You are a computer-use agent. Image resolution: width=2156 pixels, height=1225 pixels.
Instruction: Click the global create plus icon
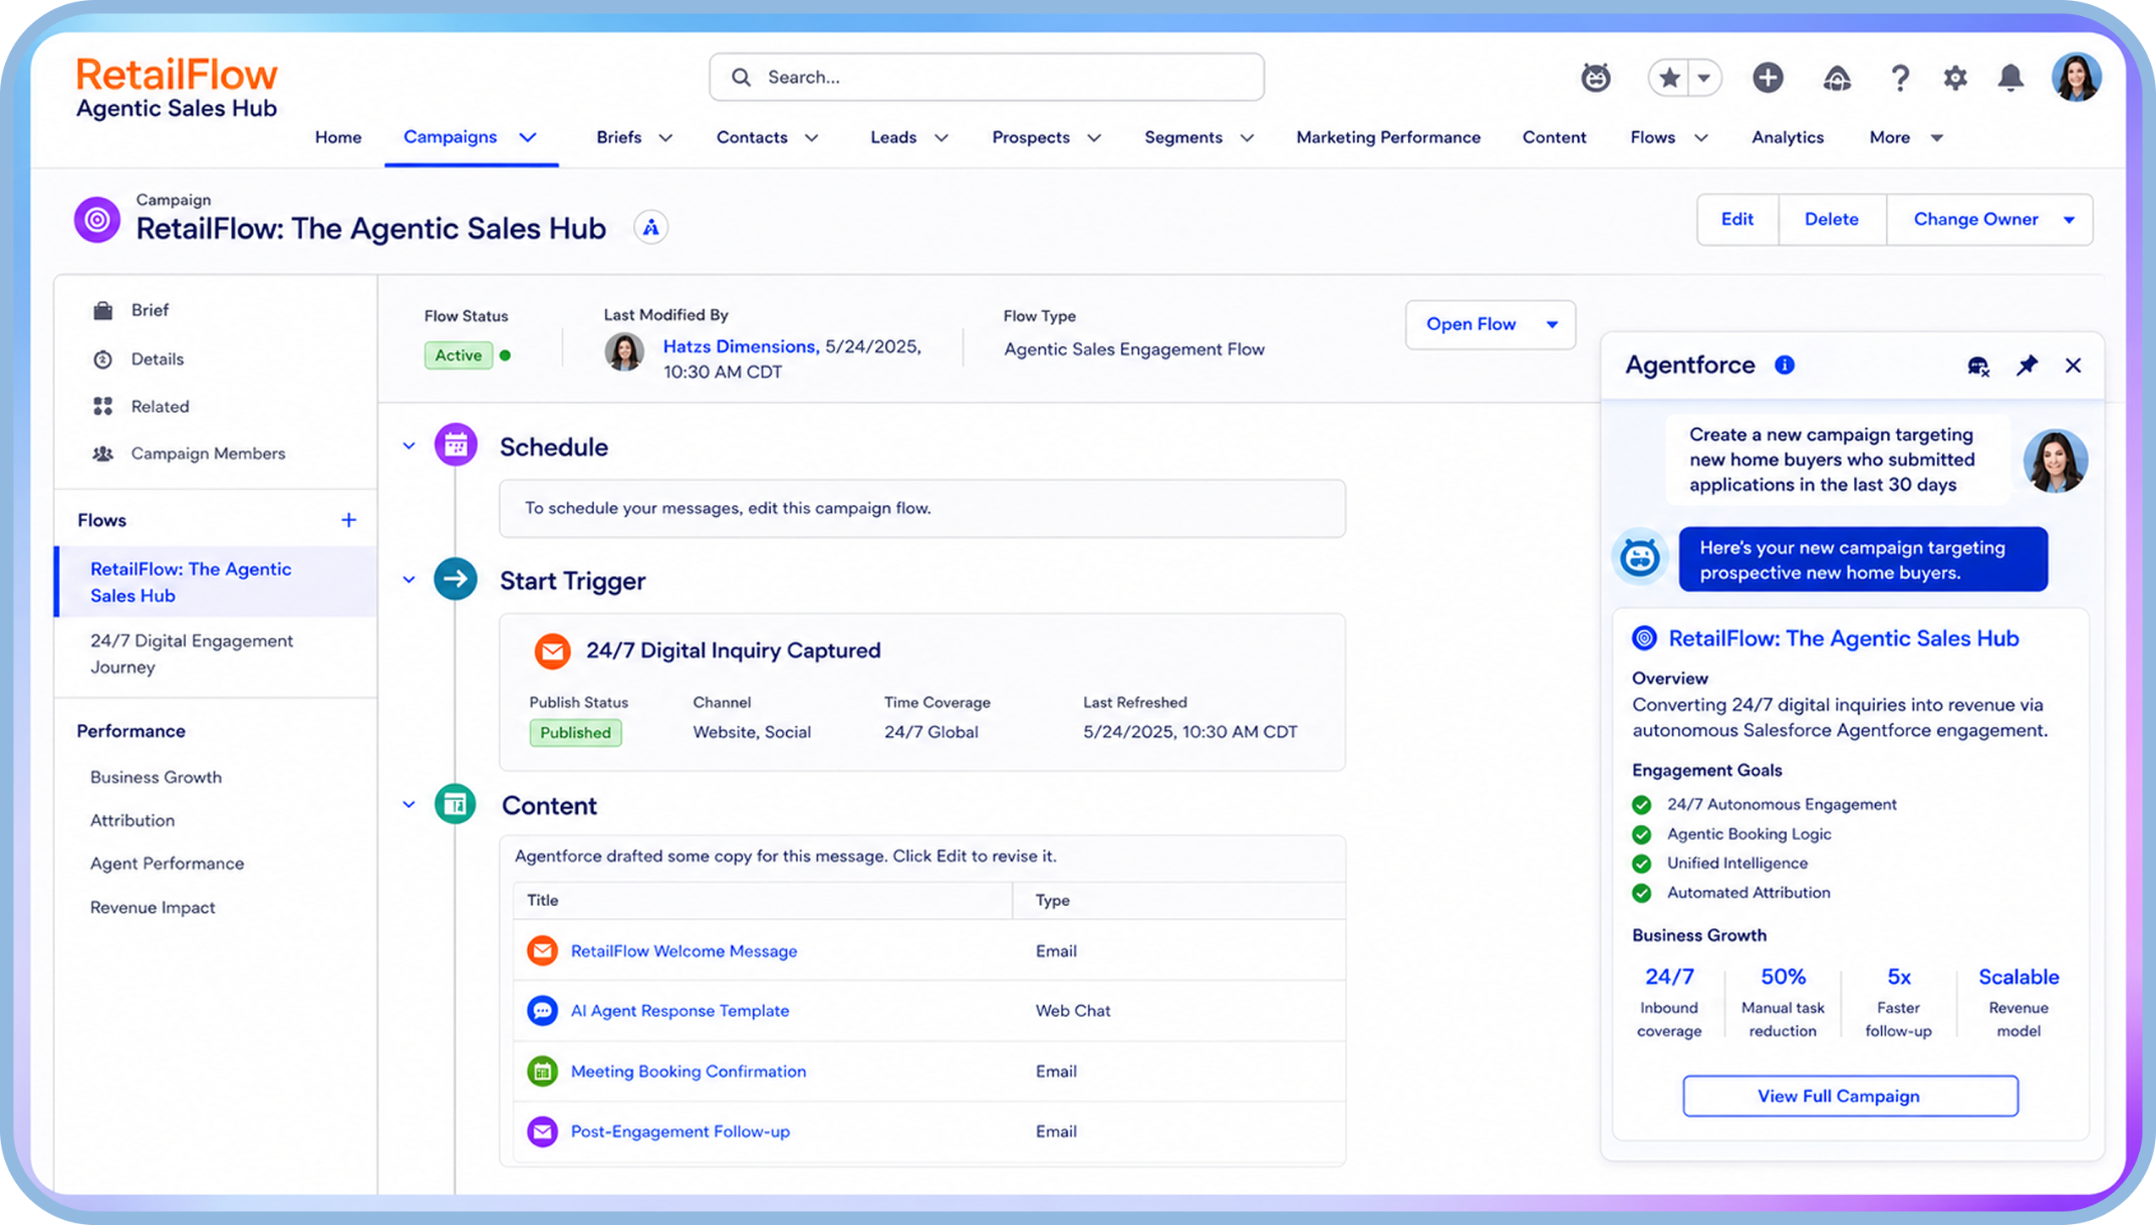coord(1768,78)
